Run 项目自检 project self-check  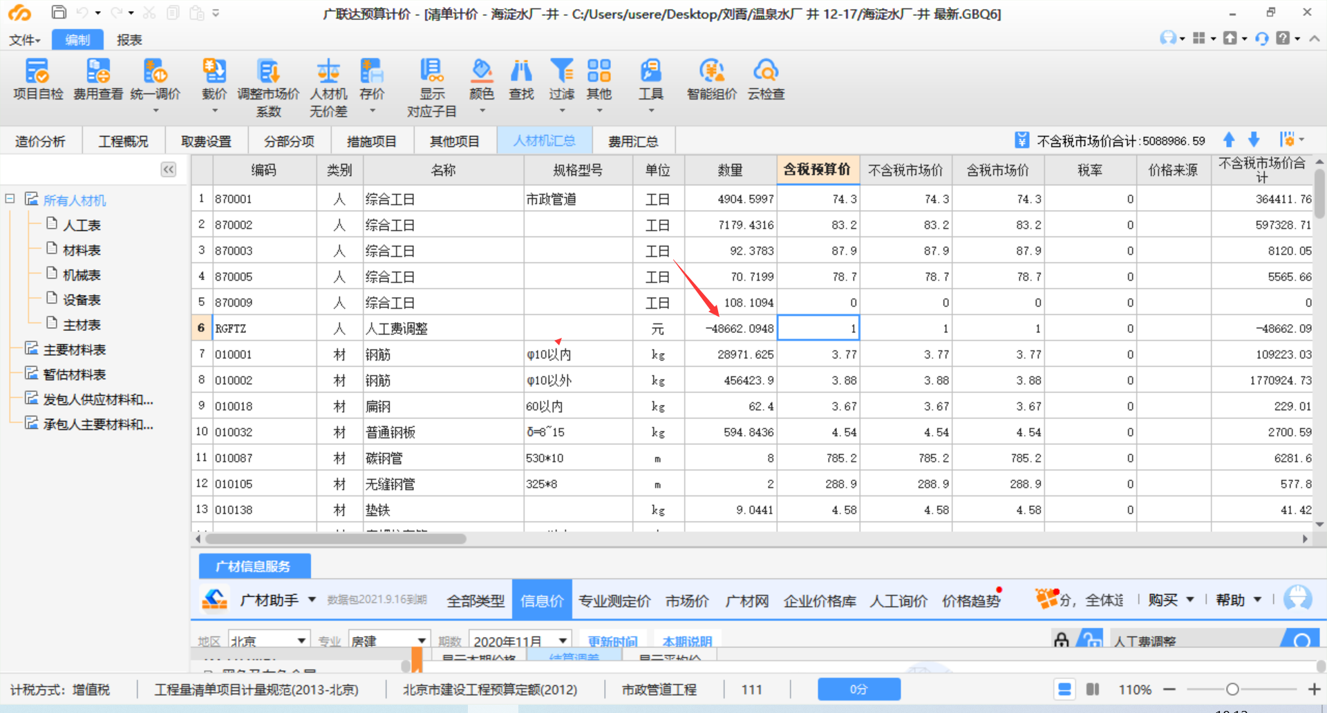point(38,80)
